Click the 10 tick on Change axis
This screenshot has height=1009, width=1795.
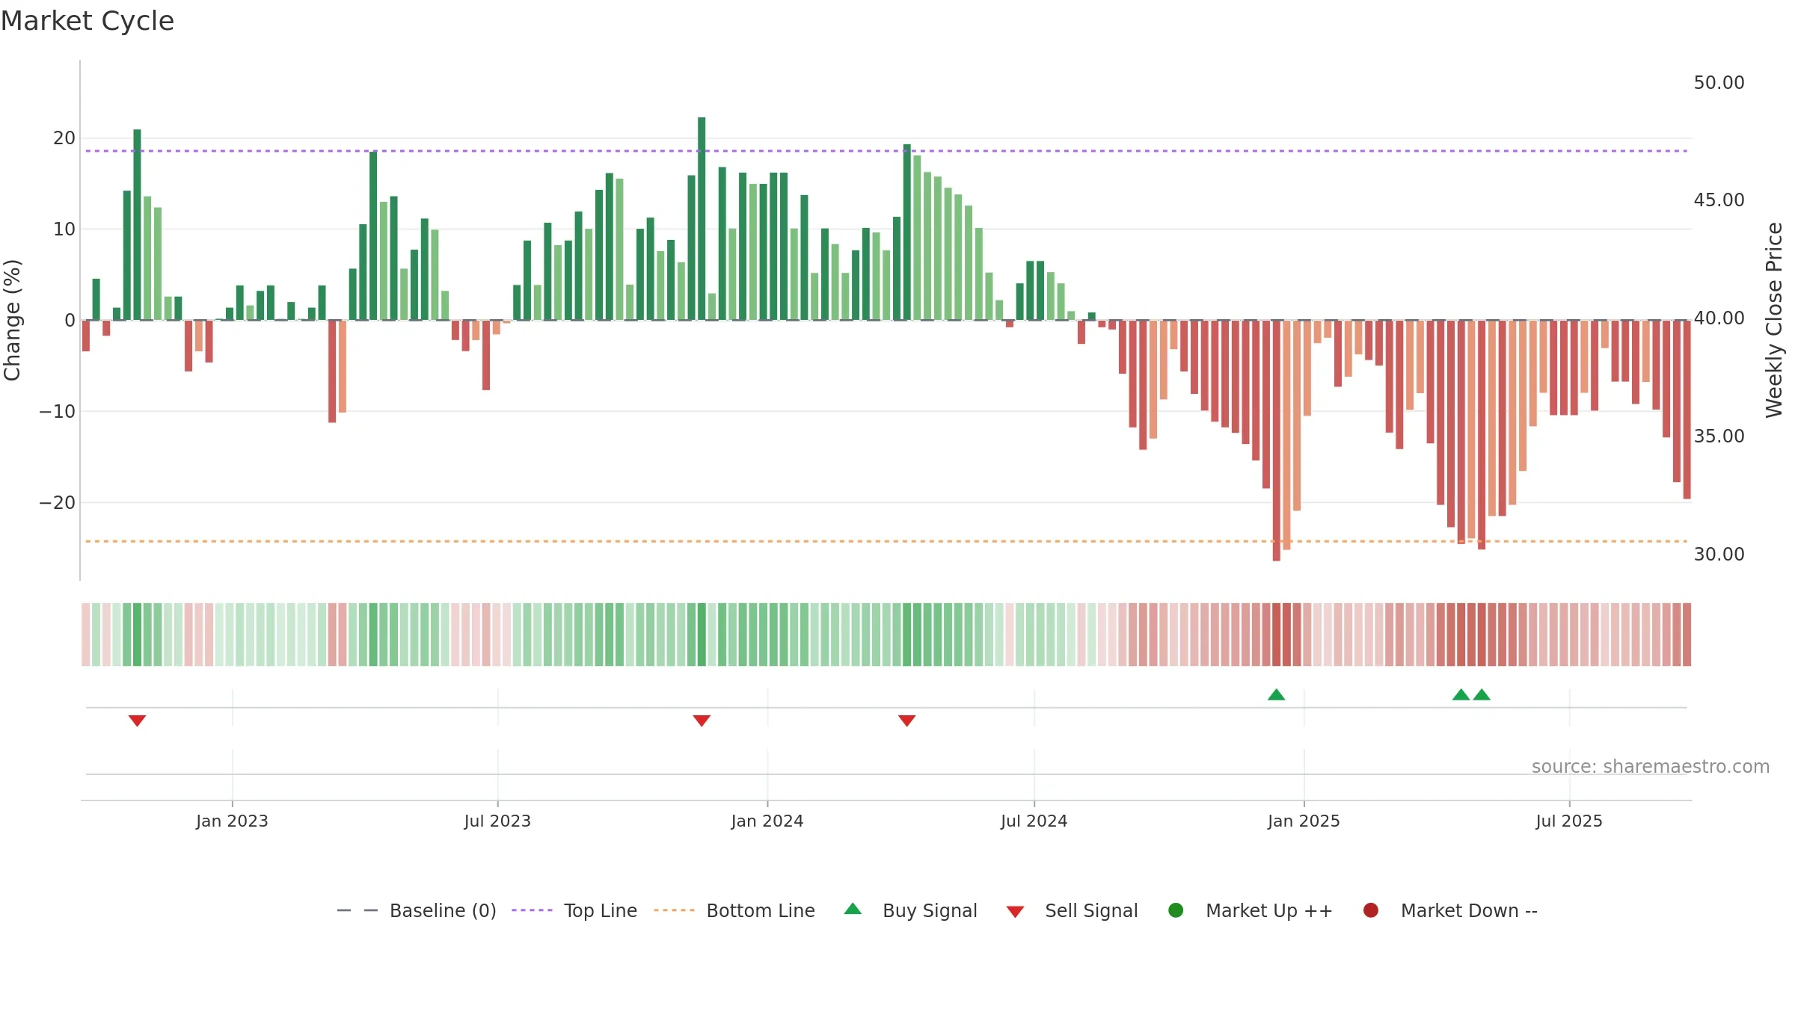[x=64, y=229]
